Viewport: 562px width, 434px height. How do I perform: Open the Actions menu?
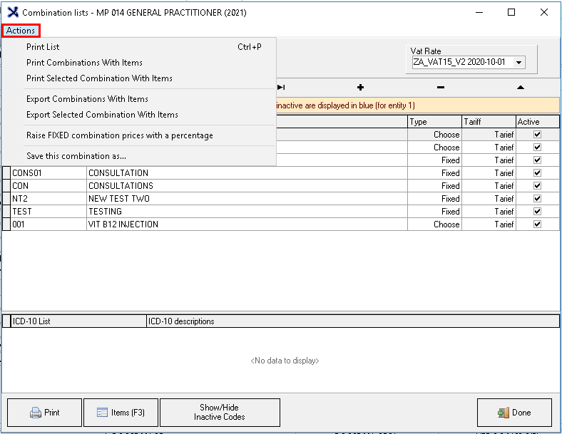pyautogui.click(x=21, y=31)
